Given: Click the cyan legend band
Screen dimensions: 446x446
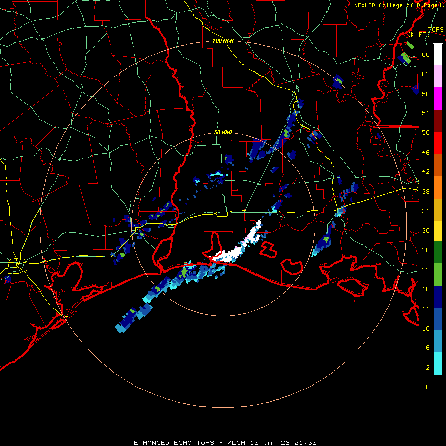Looking at the screenshot, I should point(438,363).
